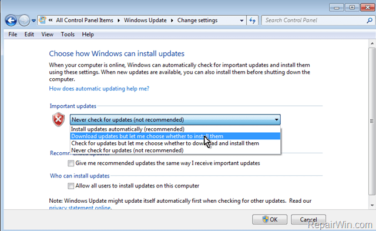Enable 'Give me recommended updates' checkbox
The width and height of the screenshot is (376, 231).
70,163
